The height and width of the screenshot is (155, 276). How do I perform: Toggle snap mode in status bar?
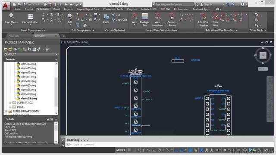point(134,150)
